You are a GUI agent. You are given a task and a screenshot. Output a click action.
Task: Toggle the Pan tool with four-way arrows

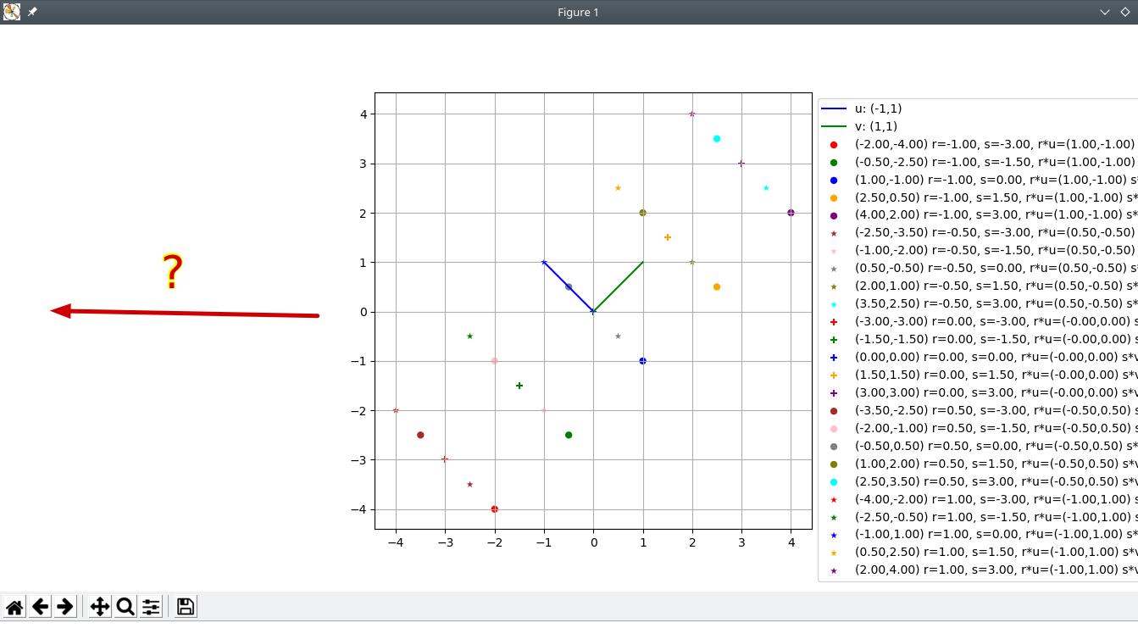(100, 607)
